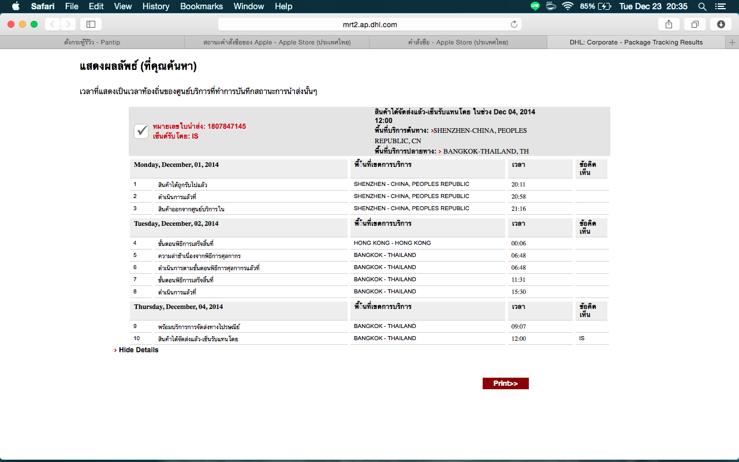Click row 9 status พร้อมบริการการจัดส่งทางไปรษณีย์
Screen dimensions: 739x462
pos(199,327)
